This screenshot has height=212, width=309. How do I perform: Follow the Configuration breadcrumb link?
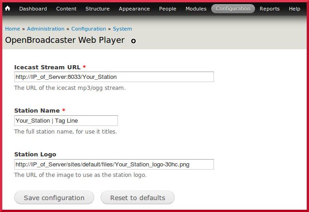coord(89,29)
